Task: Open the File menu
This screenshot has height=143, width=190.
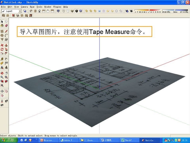Action: (x=3, y=7)
